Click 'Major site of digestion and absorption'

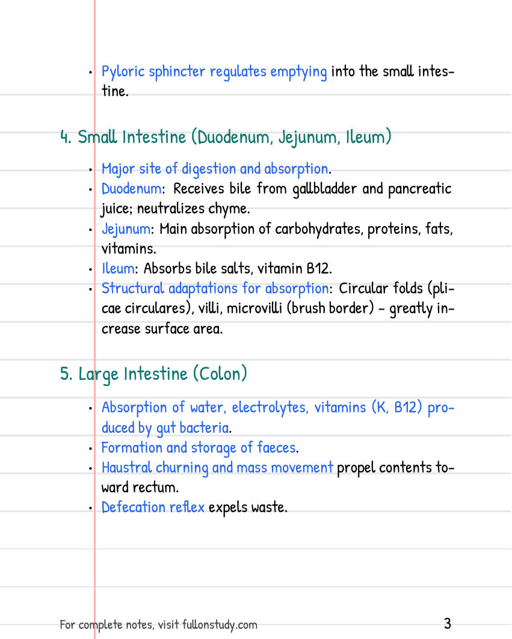click(x=215, y=169)
